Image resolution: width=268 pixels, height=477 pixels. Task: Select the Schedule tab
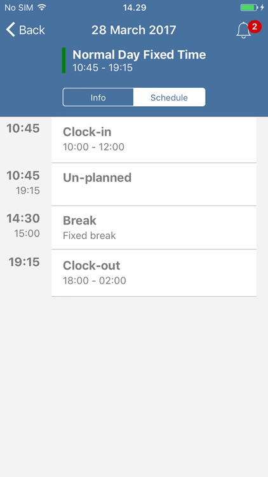tap(170, 97)
